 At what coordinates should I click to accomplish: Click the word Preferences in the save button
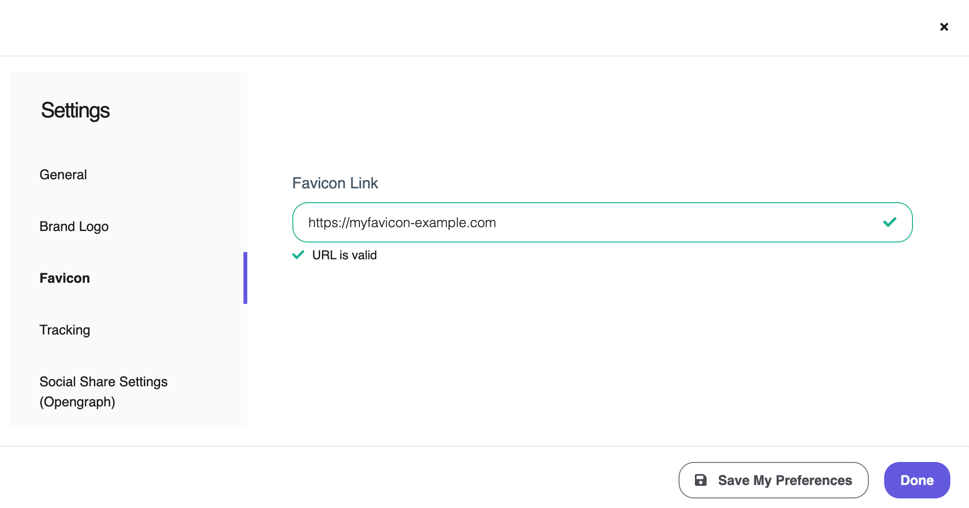tap(813, 480)
